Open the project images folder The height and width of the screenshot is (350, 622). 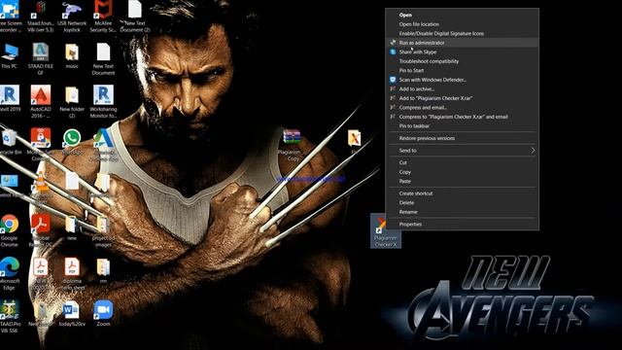click(103, 231)
